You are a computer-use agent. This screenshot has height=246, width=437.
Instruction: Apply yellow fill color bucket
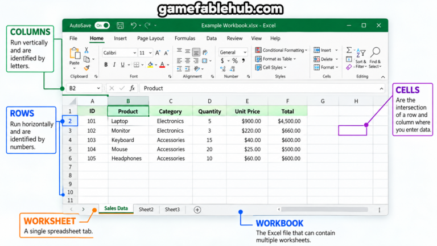click(x=150, y=65)
